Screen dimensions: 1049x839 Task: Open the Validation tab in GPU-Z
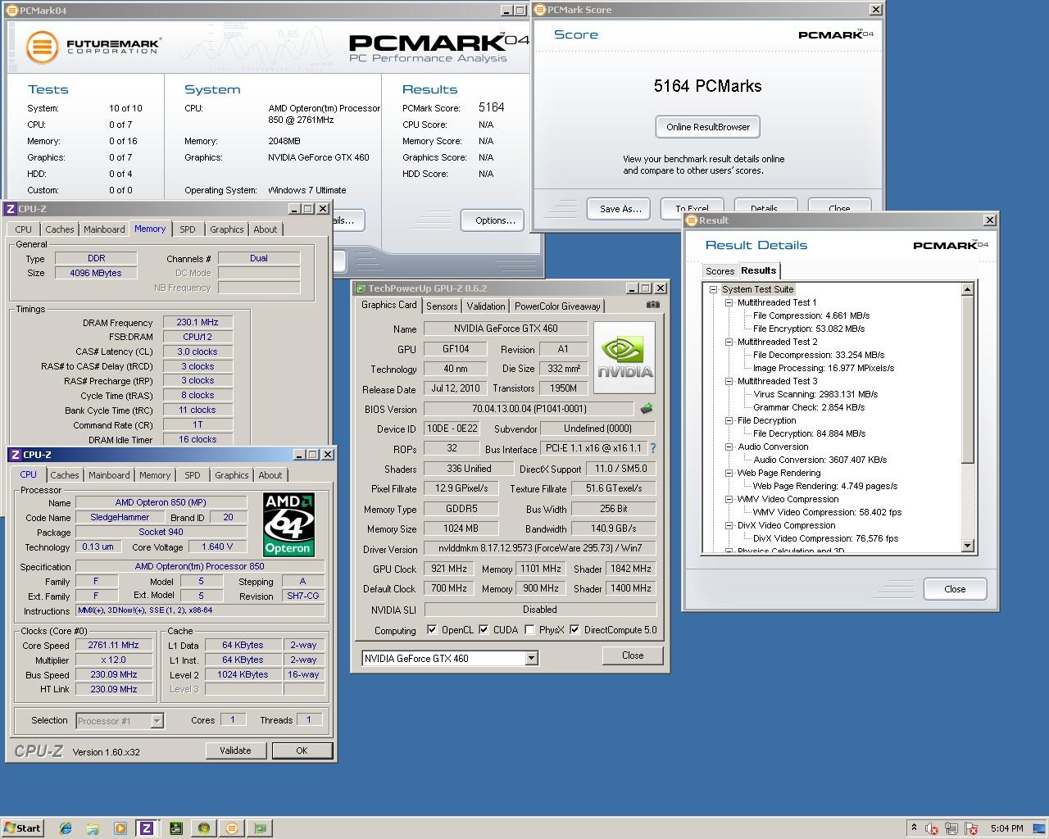coord(486,306)
